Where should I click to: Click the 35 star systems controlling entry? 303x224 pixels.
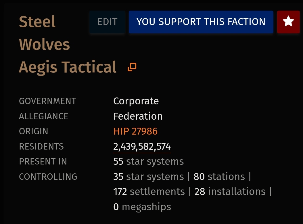[148, 177]
